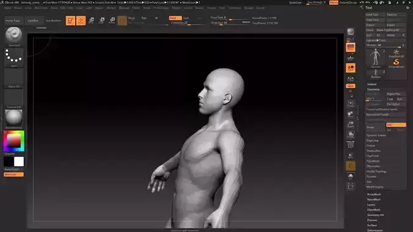Click the PolyF line fill icon
This screenshot has height=232, width=413.
350,144
